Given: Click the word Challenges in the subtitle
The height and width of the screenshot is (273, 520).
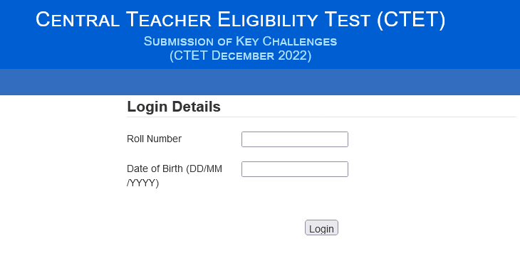Looking at the screenshot, I should click(300, 41).
